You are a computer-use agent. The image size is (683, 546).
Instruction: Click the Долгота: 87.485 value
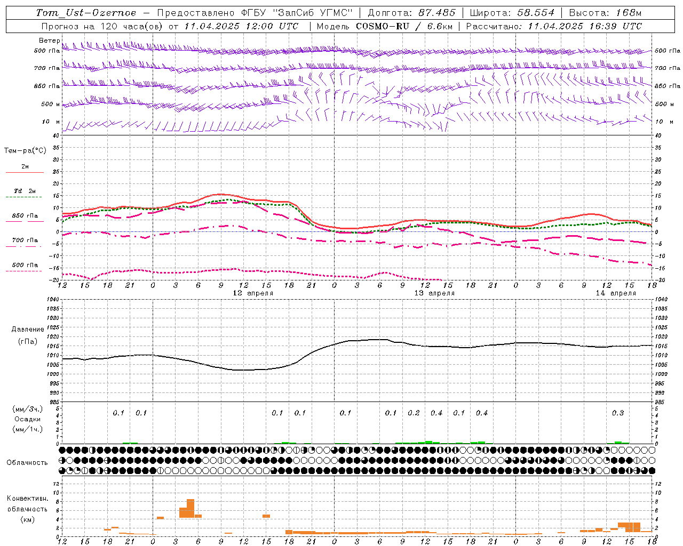tap(412, 13)
